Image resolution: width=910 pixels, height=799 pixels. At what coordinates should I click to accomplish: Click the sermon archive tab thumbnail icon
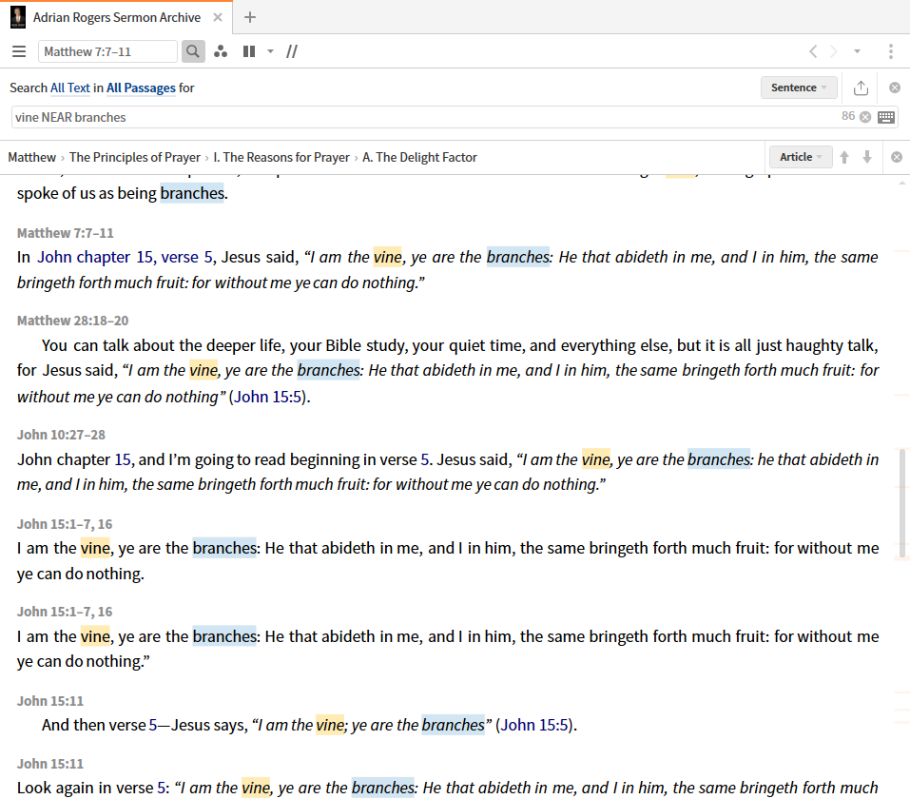point(18,17)
